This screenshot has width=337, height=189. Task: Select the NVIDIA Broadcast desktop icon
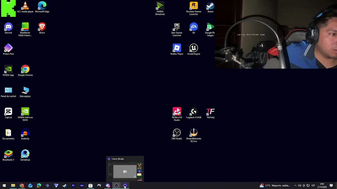click(x=160, y=8)
